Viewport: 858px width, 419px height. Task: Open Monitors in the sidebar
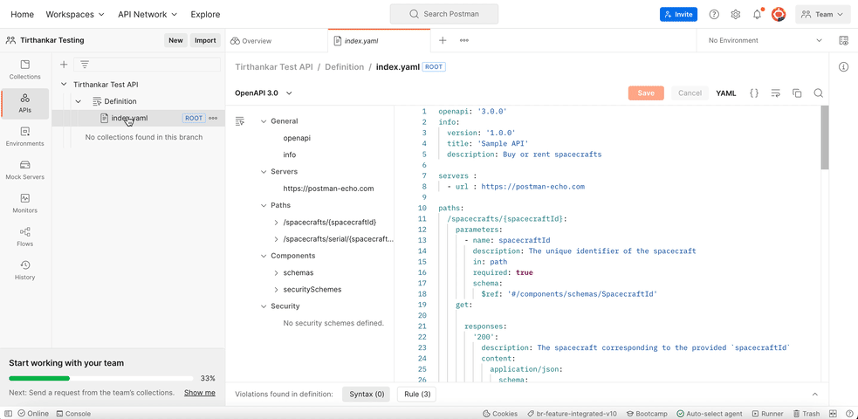click(24, 203)
